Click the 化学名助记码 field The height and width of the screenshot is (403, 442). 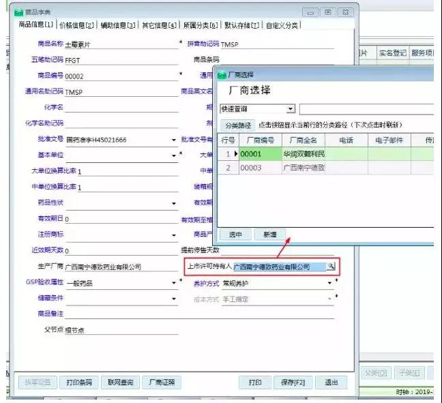(x=121, y=123)
